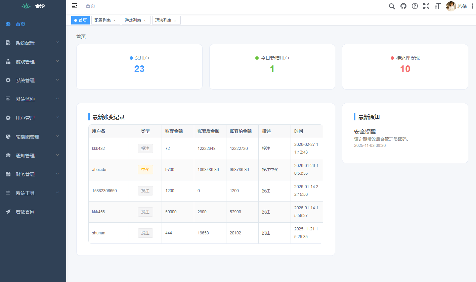Open the font size adjustment icon

(437, 6)
